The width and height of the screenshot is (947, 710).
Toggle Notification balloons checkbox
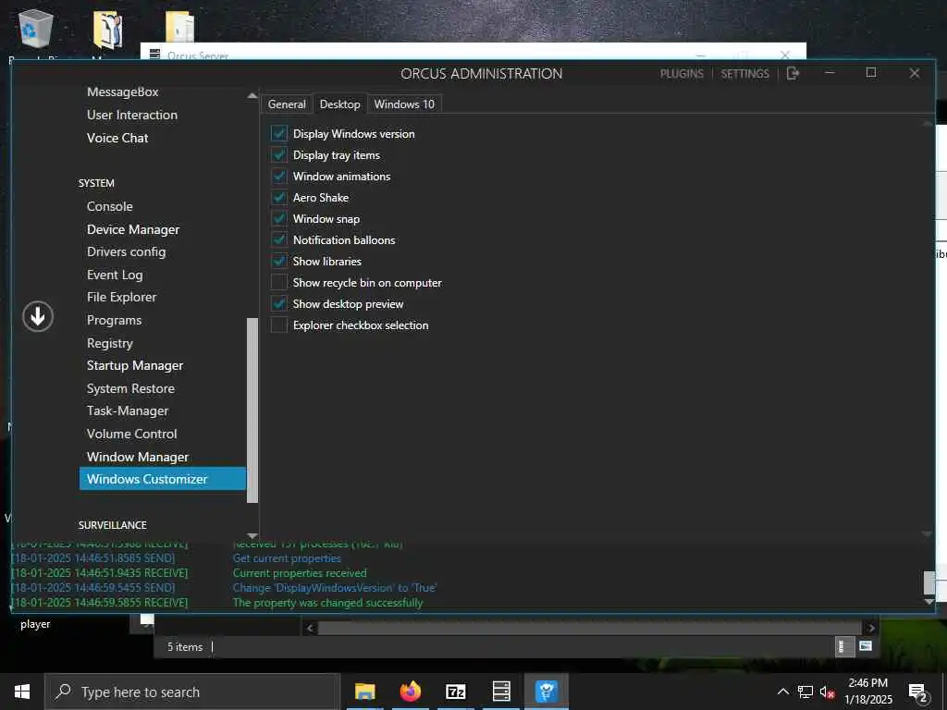[x=279, y=239]
